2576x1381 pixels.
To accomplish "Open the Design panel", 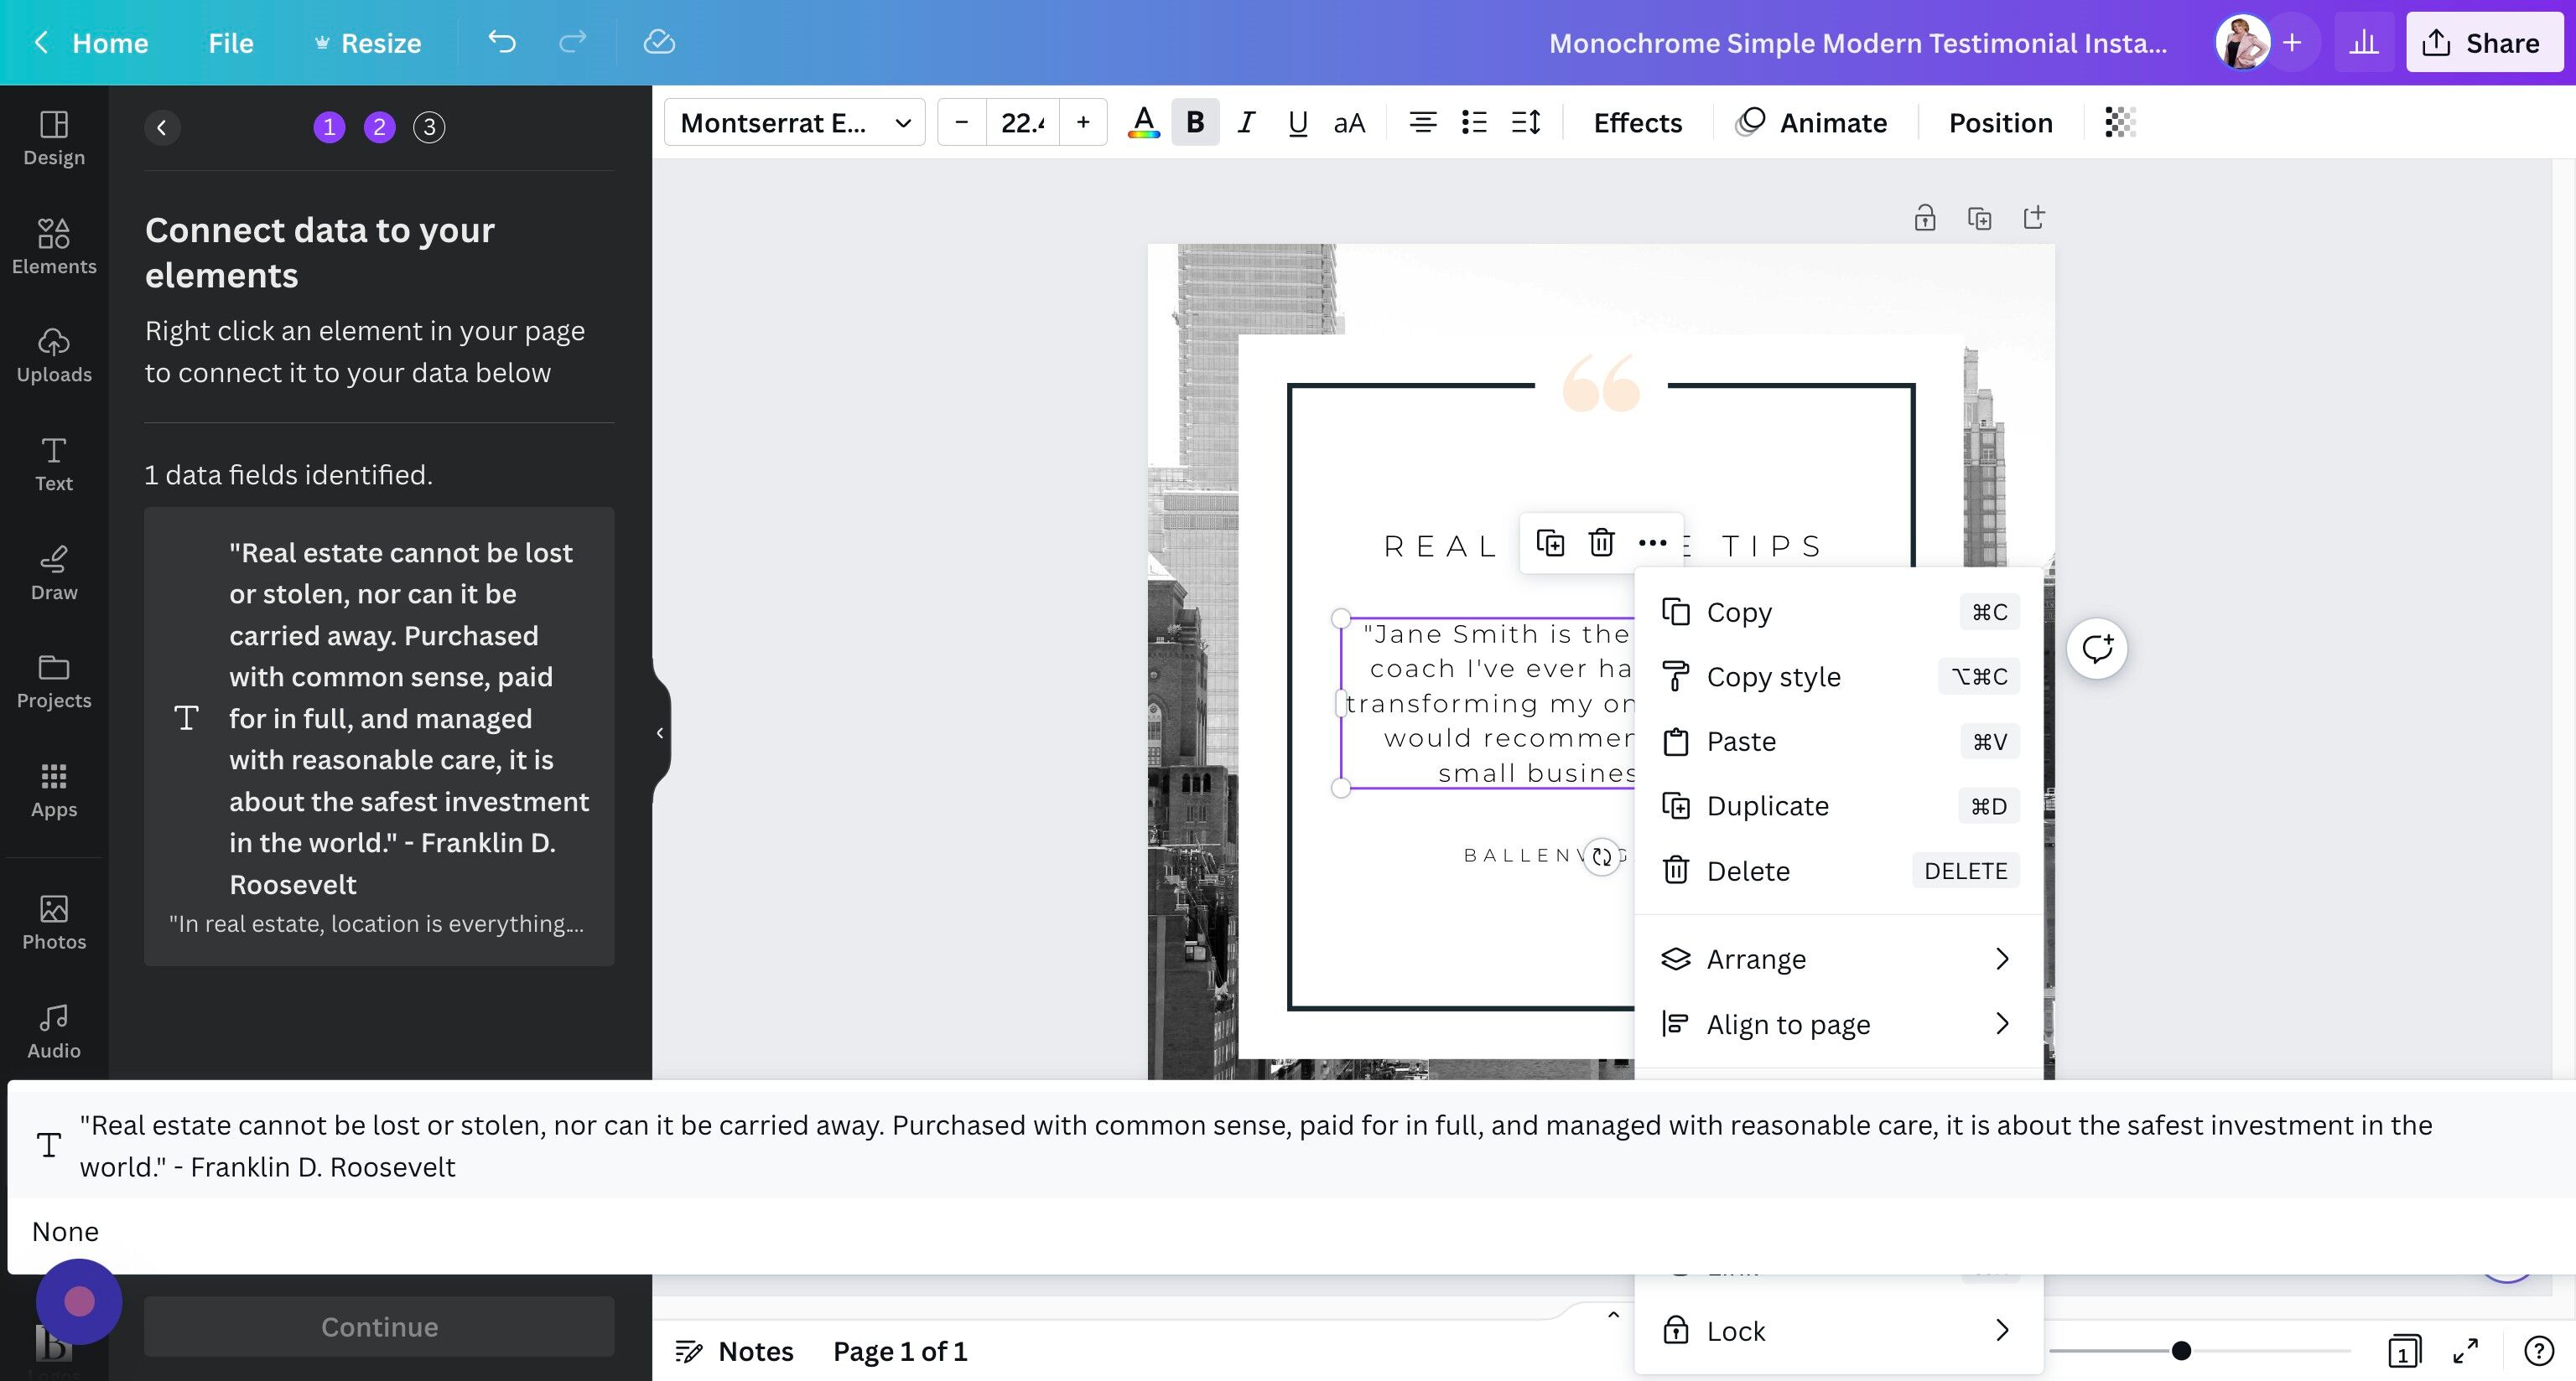I will click(54, 138).
